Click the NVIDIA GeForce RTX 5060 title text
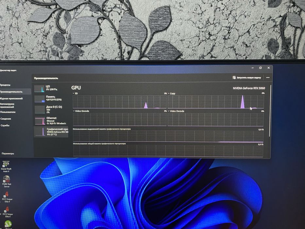Image resolution: width=305 pixels, height=229 pixels. click(x=249, y=88)
